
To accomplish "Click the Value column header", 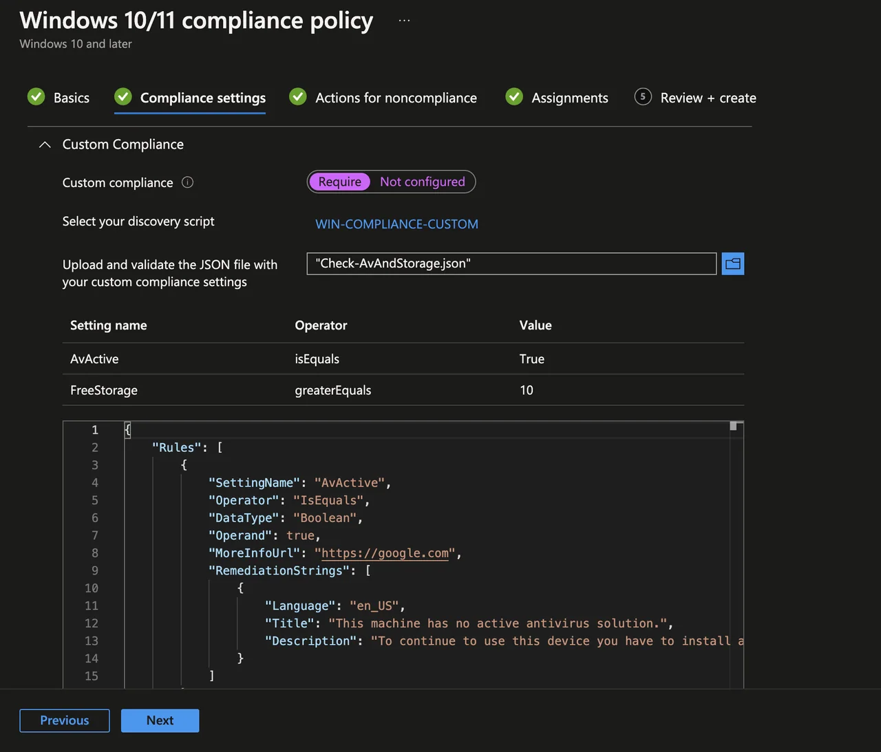I will tap(535, 325).
